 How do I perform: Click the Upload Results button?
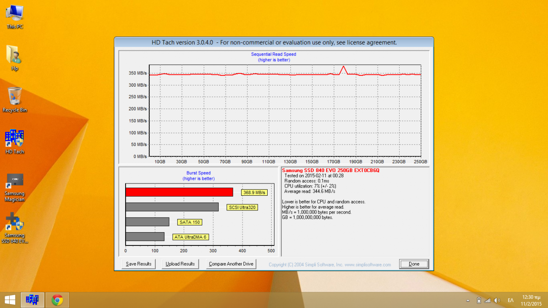click(180, 264)
